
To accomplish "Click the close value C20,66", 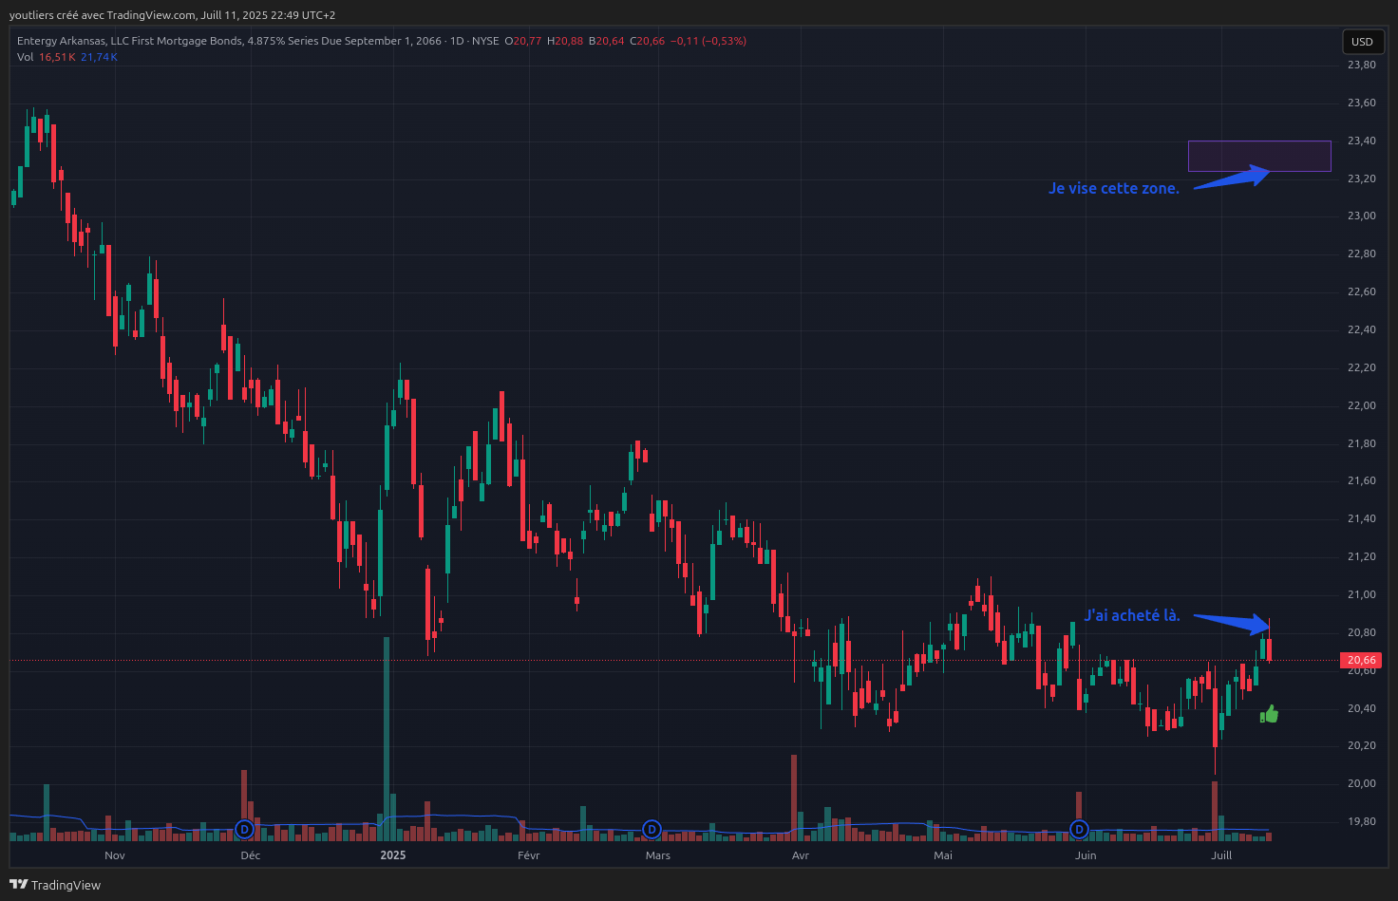I will pos(648,41).
